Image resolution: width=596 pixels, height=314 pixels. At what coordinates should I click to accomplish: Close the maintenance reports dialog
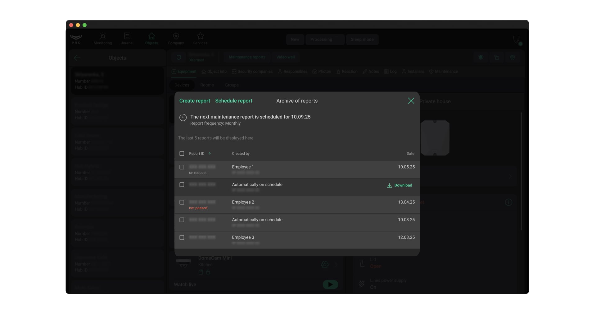tap(411, 101)
